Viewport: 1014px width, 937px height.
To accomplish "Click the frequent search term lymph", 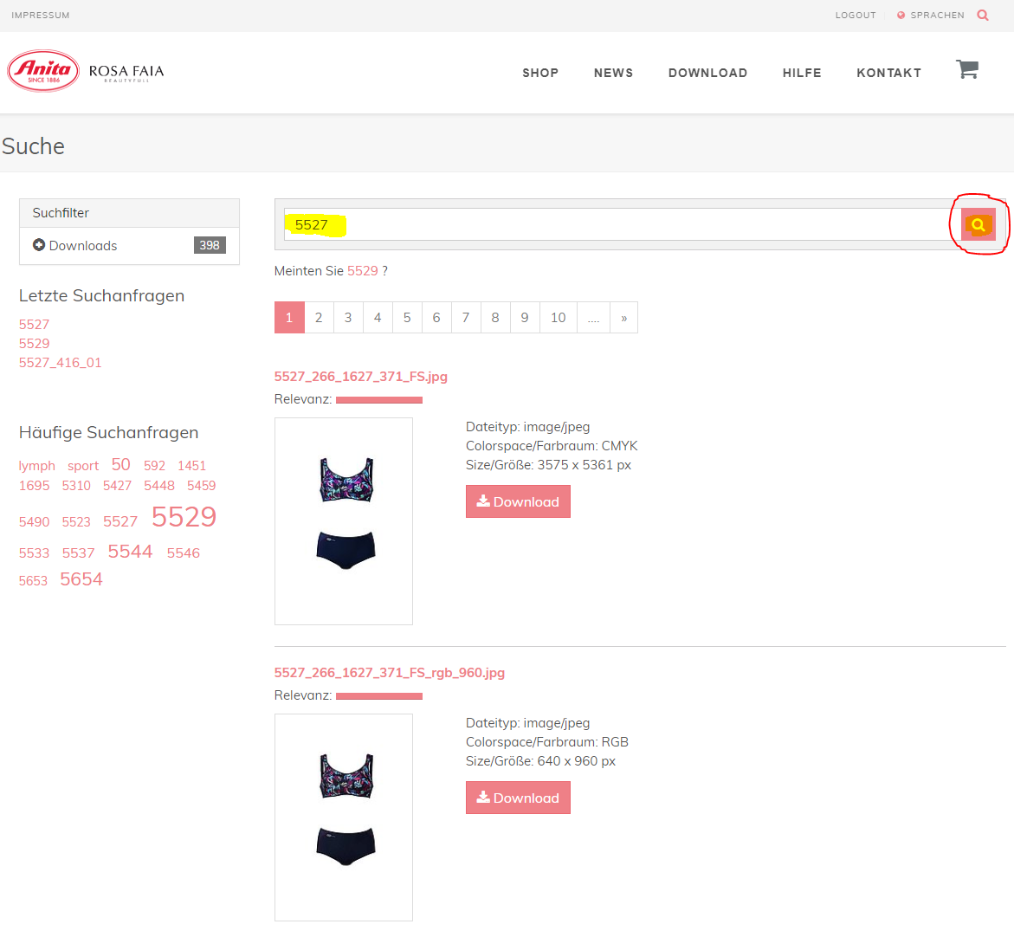I will tap(37, 466).
